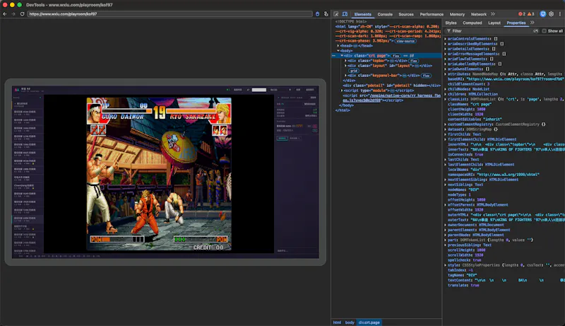Click the red errors count badge
565x326 pixels.
522,14
